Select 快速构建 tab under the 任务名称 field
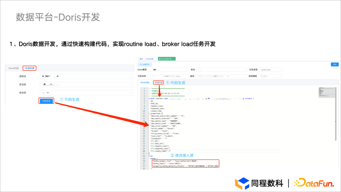The image size is (341, 192). pos(159,83)
